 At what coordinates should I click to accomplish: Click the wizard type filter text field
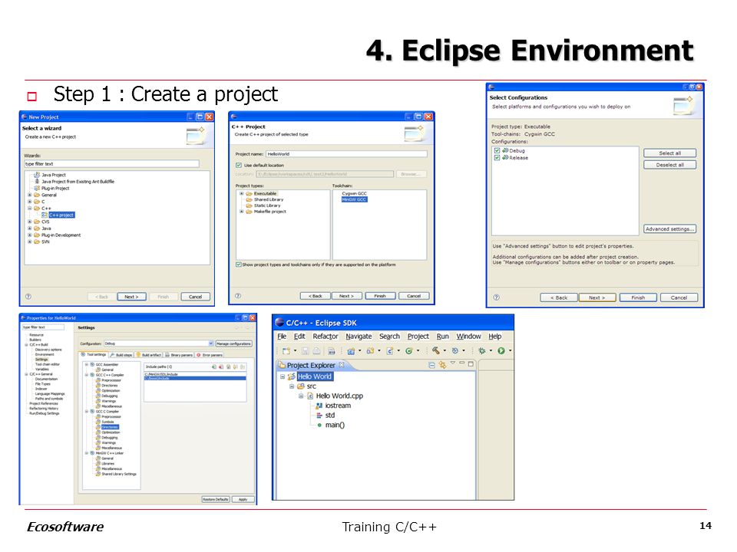click(111, 164)
